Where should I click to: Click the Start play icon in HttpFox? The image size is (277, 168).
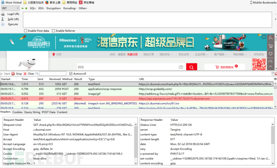[2, 74]
